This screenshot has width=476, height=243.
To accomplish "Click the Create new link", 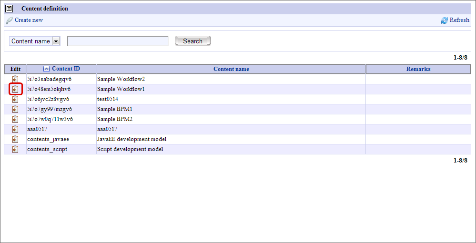I will 29,20.
